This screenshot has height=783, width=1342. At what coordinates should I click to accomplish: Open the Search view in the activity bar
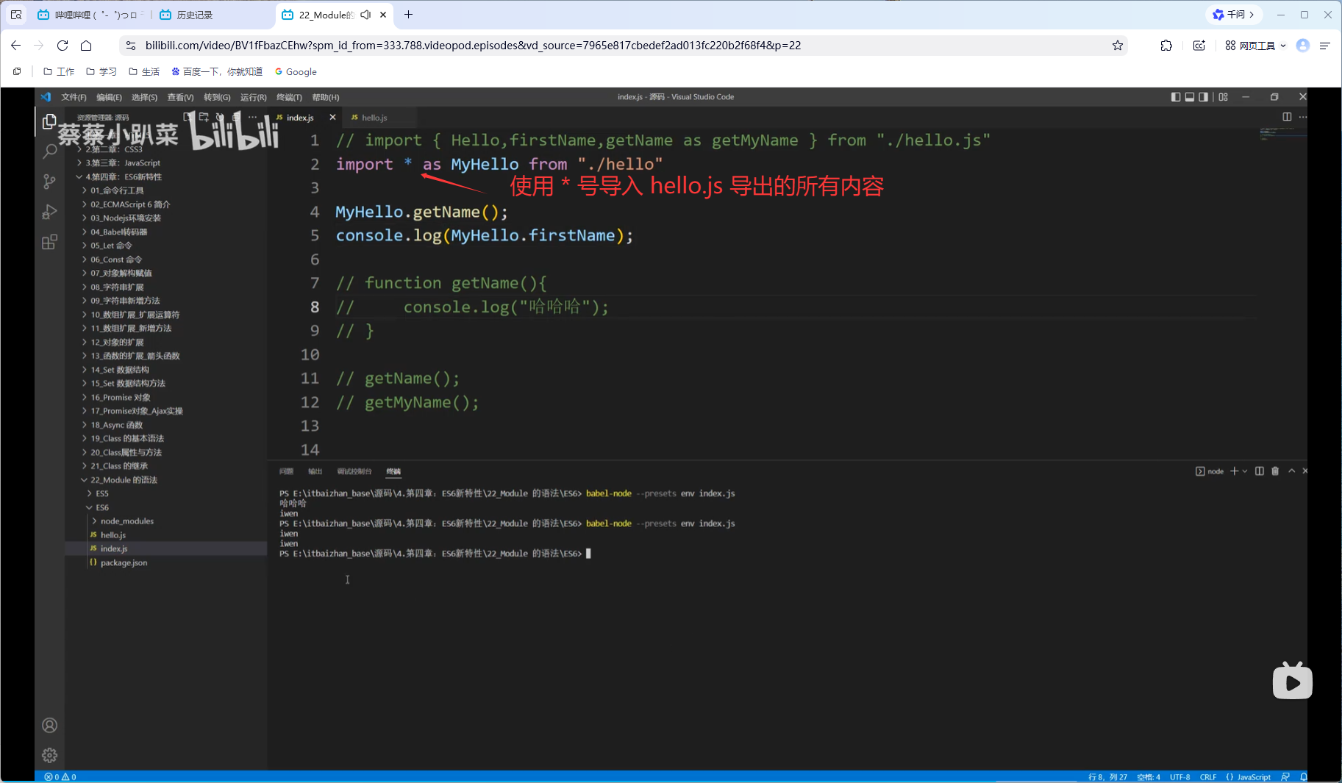pyautogui.click(x=49, y=151)
